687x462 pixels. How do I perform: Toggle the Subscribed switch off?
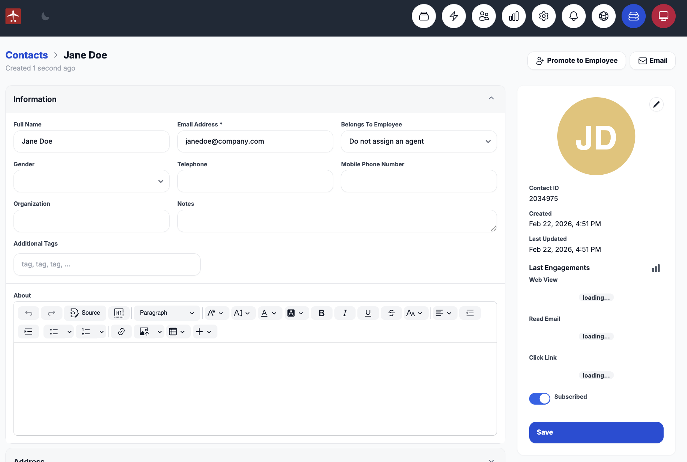point(539,398)
